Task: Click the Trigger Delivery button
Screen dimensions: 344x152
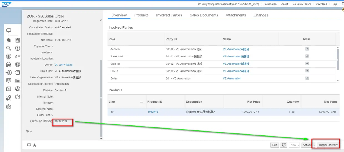Action: coord(328,145)
